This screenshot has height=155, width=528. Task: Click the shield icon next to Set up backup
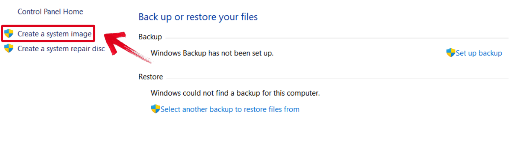coord(451,53)
